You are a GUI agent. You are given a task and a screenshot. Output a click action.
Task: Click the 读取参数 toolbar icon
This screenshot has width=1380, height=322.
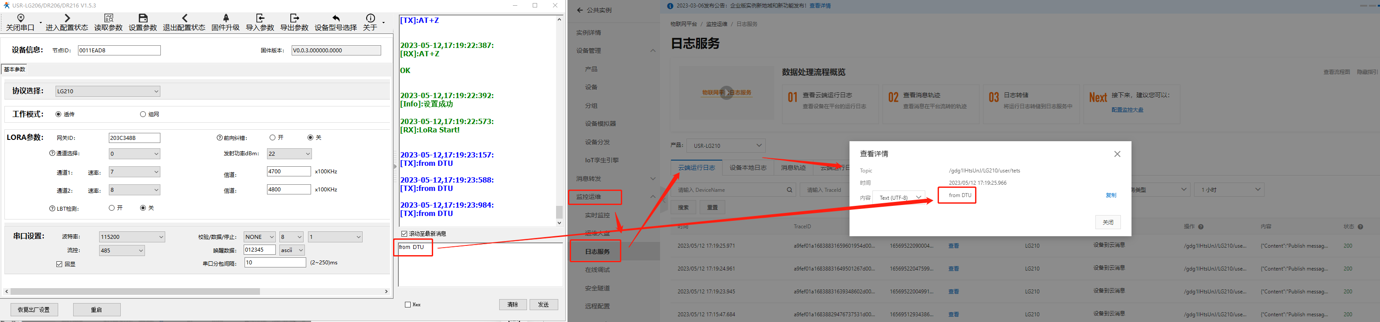tap(108, 18)
